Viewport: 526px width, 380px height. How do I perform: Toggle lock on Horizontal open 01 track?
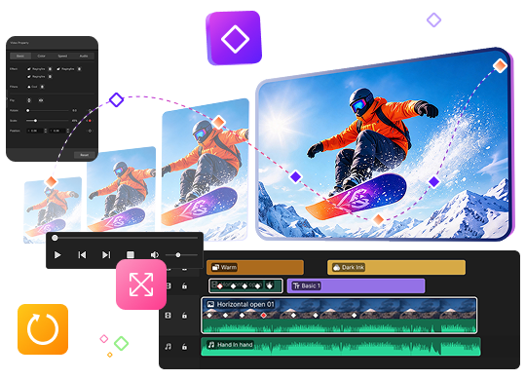click(184, 316)
